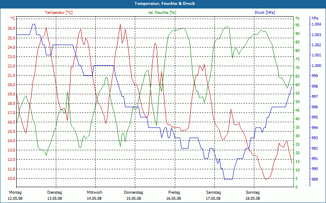This screenshot has width=326, height=203.
Task: Click the 95 humidity axis value
Action: click(297, 25)
